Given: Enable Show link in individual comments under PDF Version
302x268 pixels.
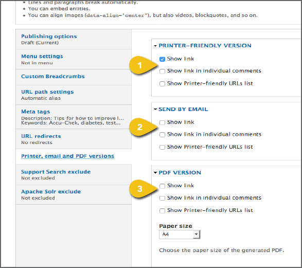Looking at the screenshot, I should (162, 198).
